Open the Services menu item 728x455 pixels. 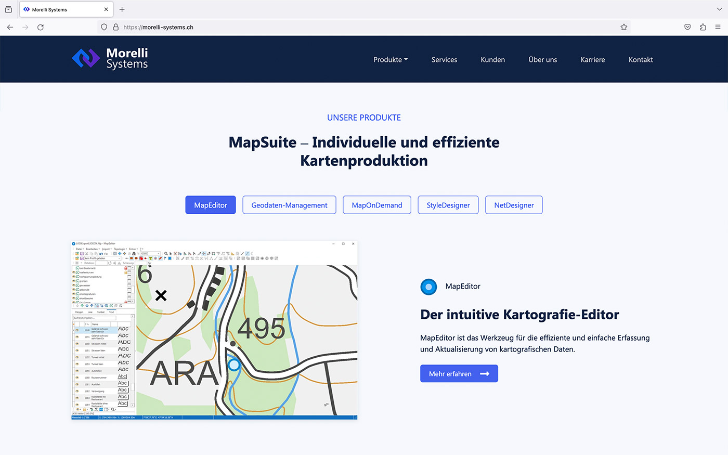(x=444, y=60)
